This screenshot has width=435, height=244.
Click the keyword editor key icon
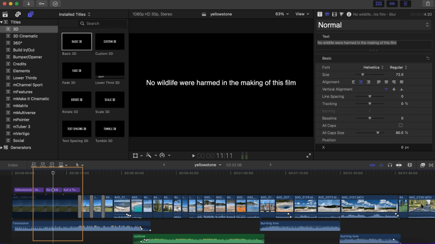click(42, 4)
